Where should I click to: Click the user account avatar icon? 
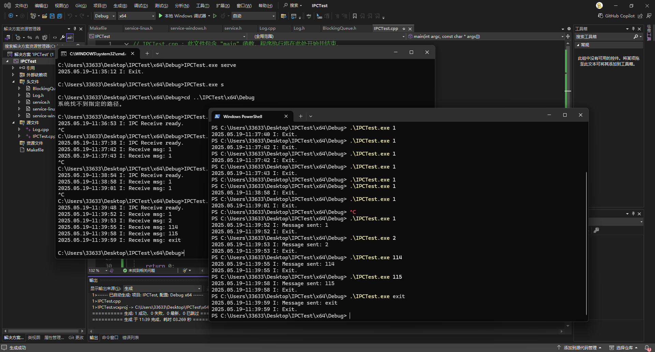[x=599, y=5]
